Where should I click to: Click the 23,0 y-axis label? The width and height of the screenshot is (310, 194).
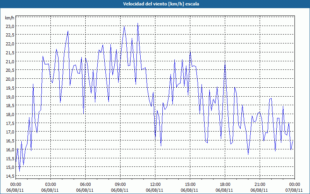10,26
